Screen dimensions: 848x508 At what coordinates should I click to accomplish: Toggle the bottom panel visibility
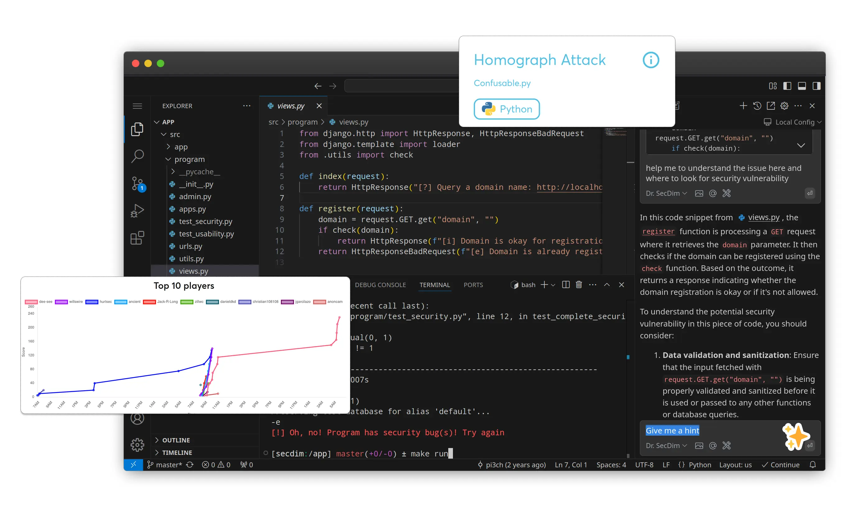click(802, 86)
